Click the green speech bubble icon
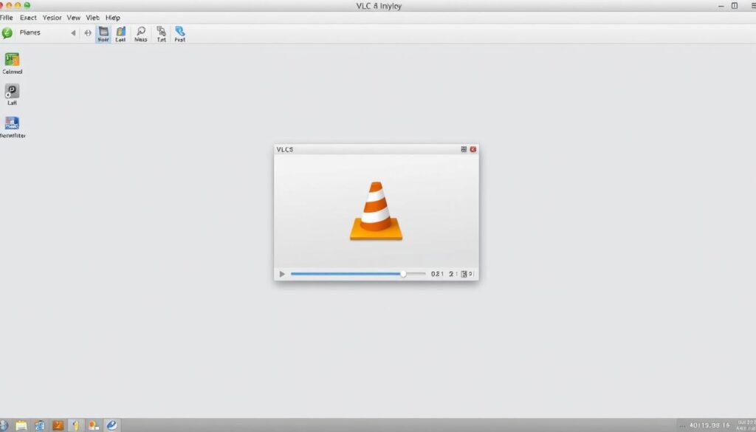This screenshot has height=432, width=756. [x=7, y=32]
